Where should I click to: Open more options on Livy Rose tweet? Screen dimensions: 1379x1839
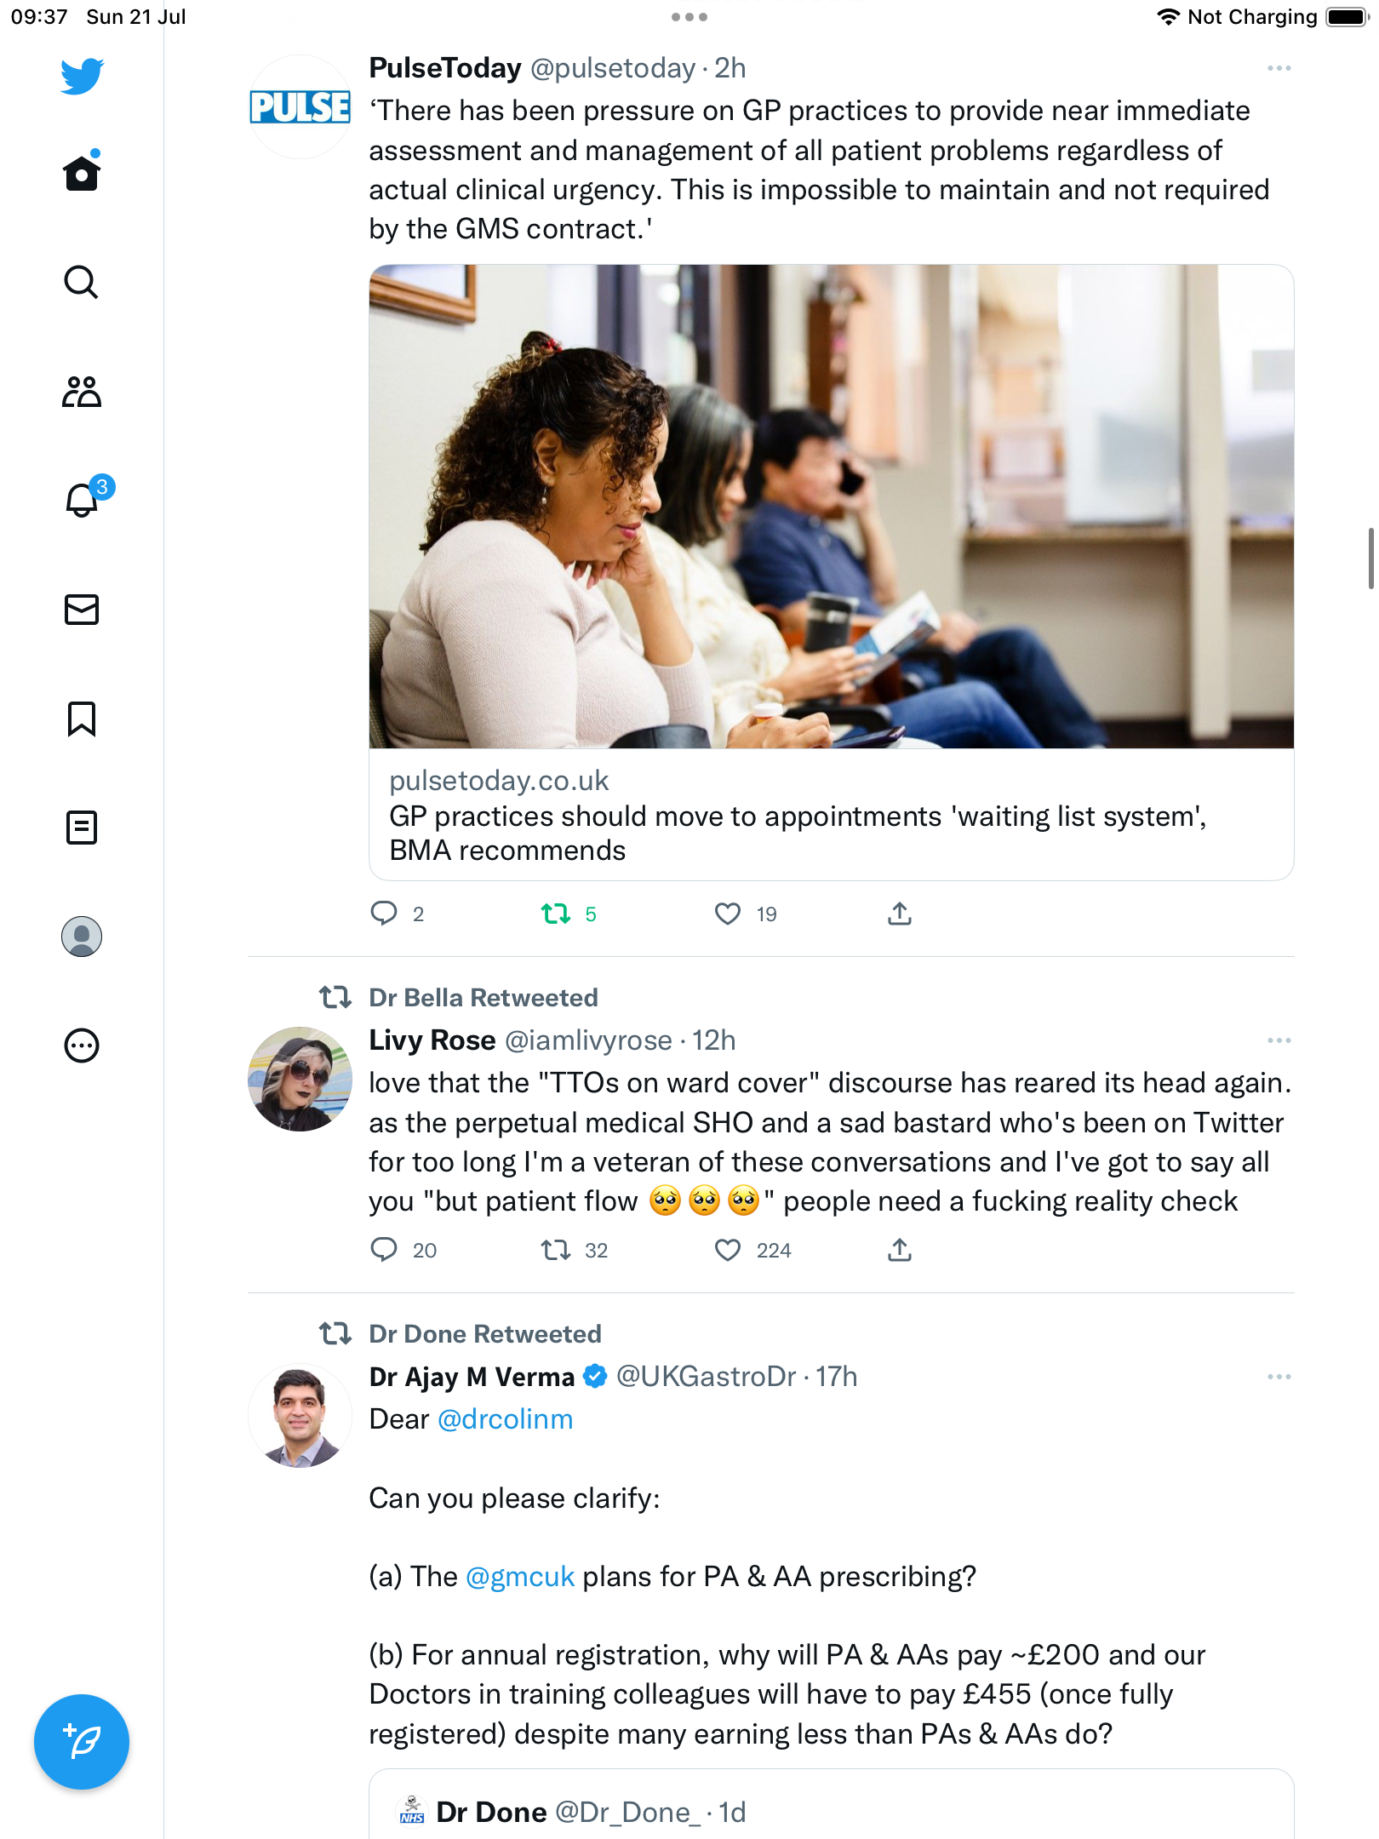[1279, 1040]
